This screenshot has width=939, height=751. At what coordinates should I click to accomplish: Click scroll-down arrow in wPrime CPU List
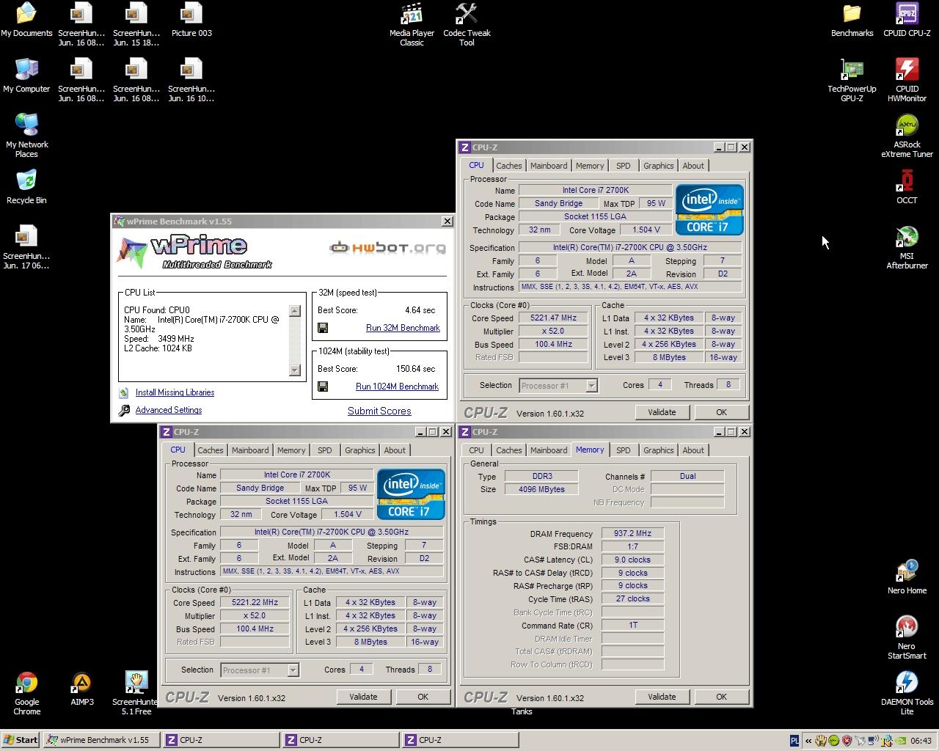point(295,370)
